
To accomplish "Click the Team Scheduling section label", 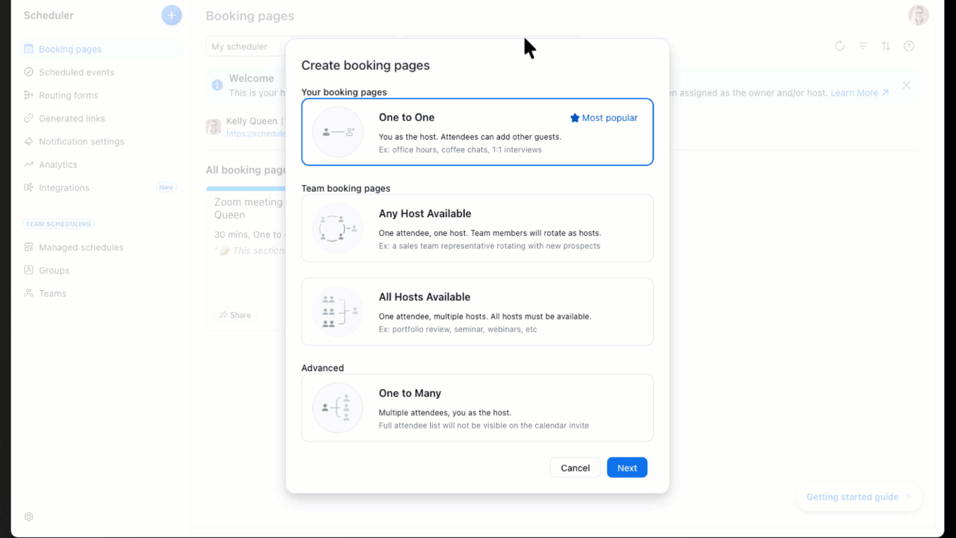I will (58, 224).
